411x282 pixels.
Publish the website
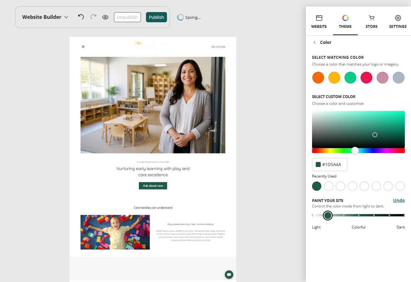[156, 17]
